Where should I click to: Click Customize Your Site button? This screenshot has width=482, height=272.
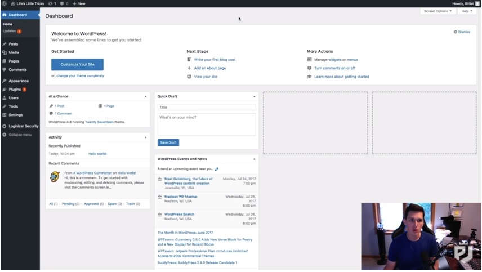77,64
